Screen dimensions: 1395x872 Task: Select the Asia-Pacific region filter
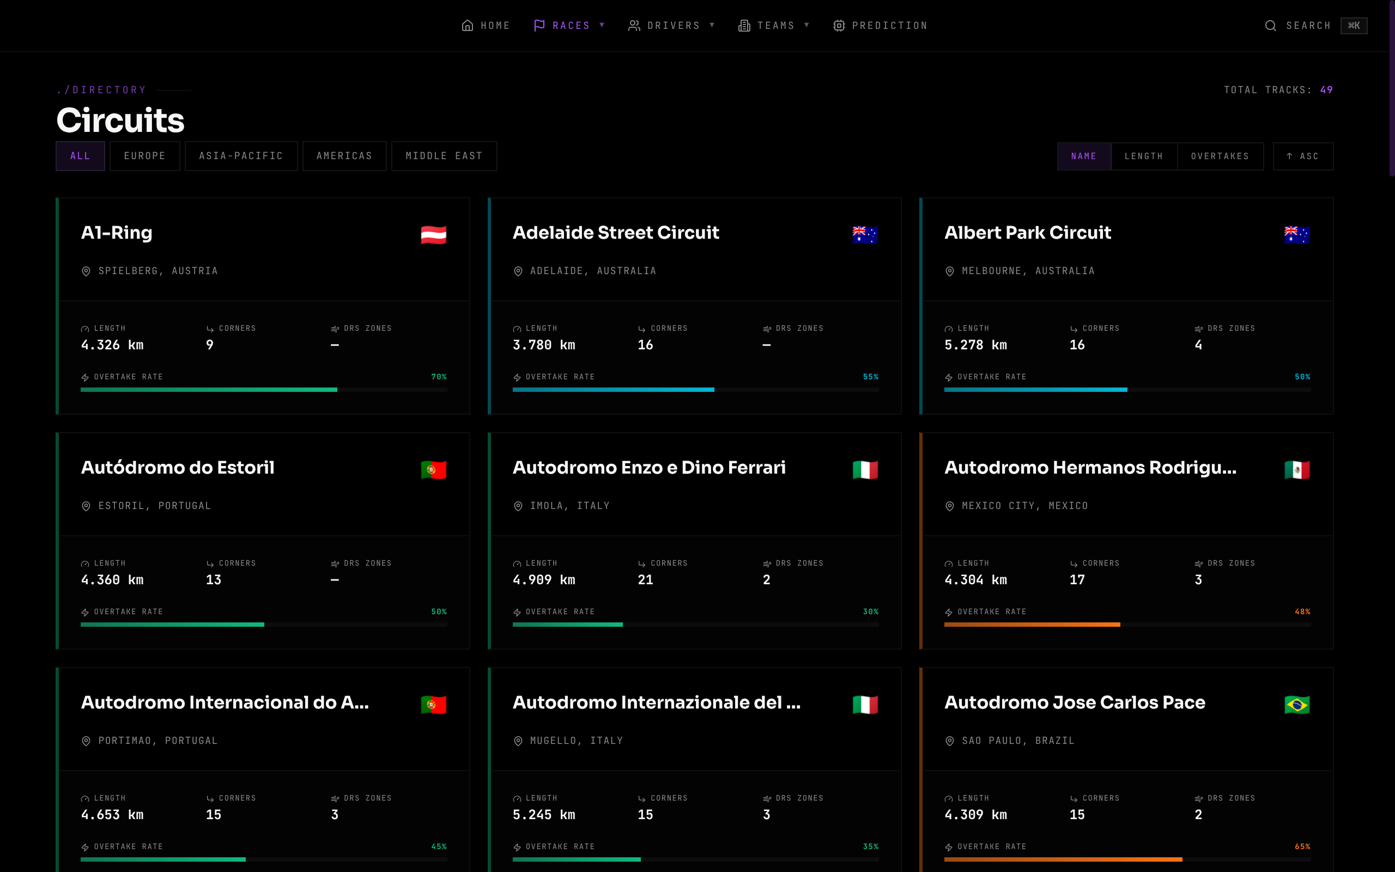[x=241, y=156]
